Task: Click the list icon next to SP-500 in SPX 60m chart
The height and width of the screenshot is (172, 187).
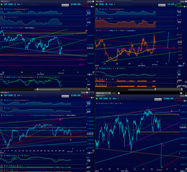Action: [15, 96]
